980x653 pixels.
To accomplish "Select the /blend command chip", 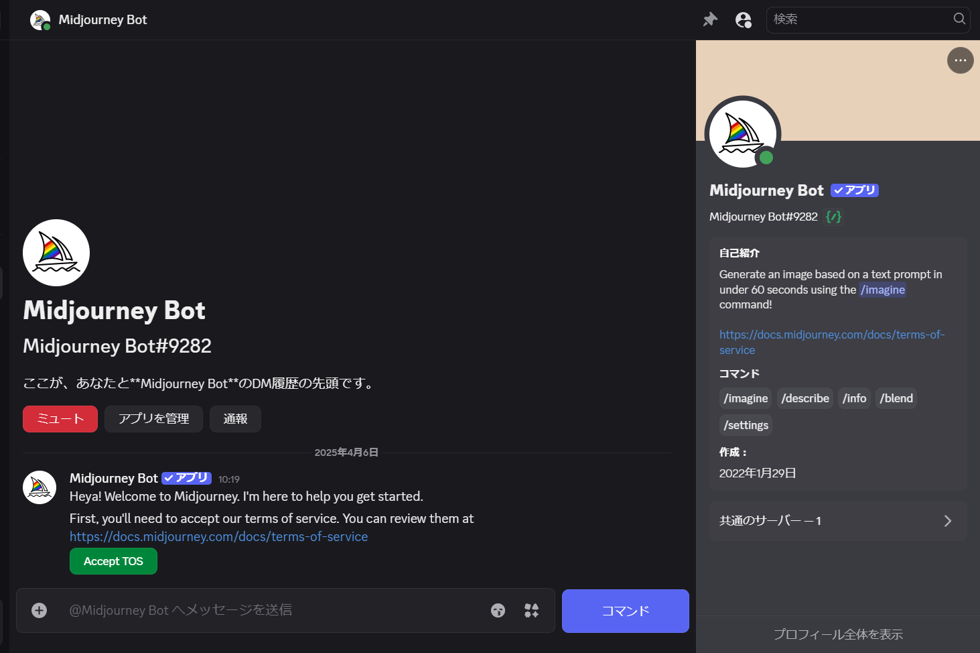I will pyautogui.click(x=896, y=398).
